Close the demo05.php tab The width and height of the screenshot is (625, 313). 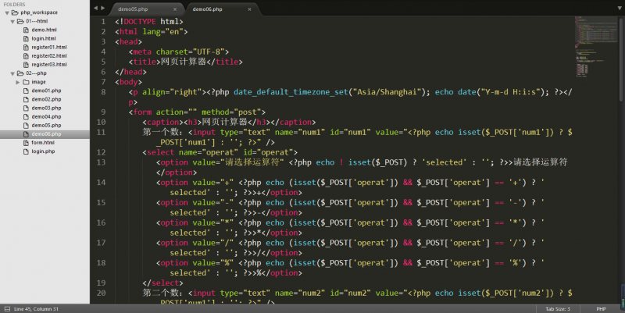point(174,9)
